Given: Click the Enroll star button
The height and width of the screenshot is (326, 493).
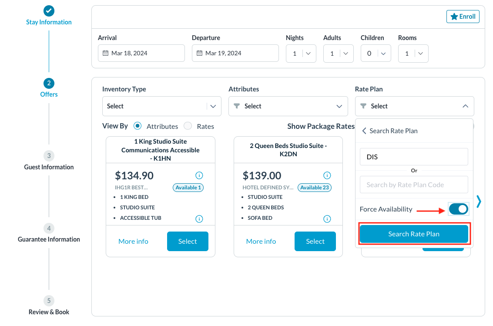Looking at the screenshot, I should [x=463, y=17].
